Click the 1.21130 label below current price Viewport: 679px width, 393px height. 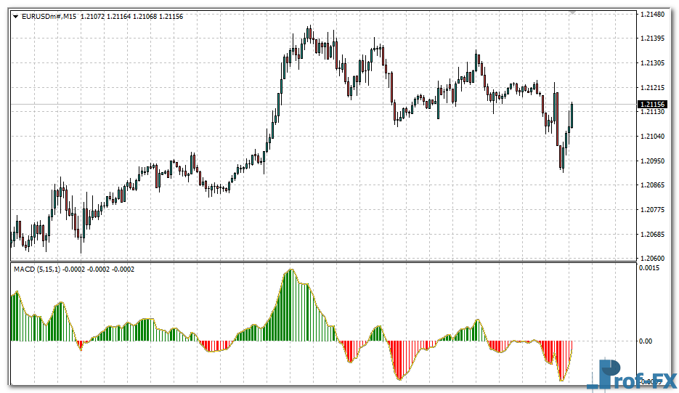coord(652,112)
